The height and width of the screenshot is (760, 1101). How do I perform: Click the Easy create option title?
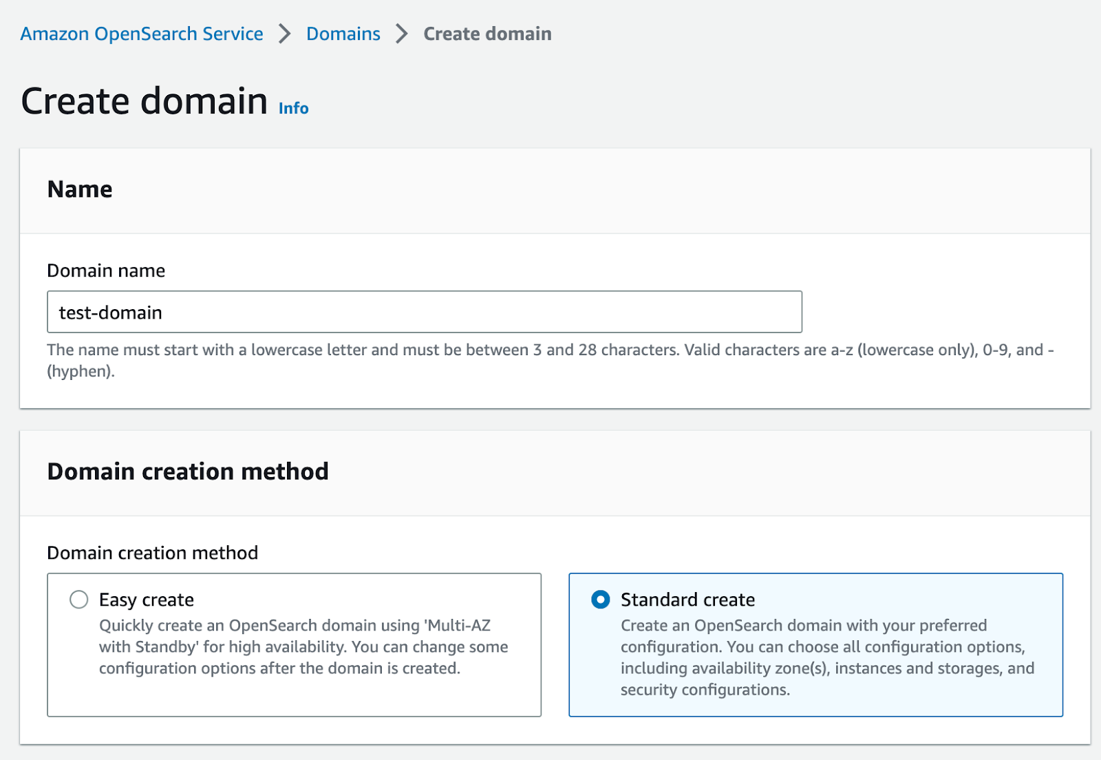click(x=147, y=600)
